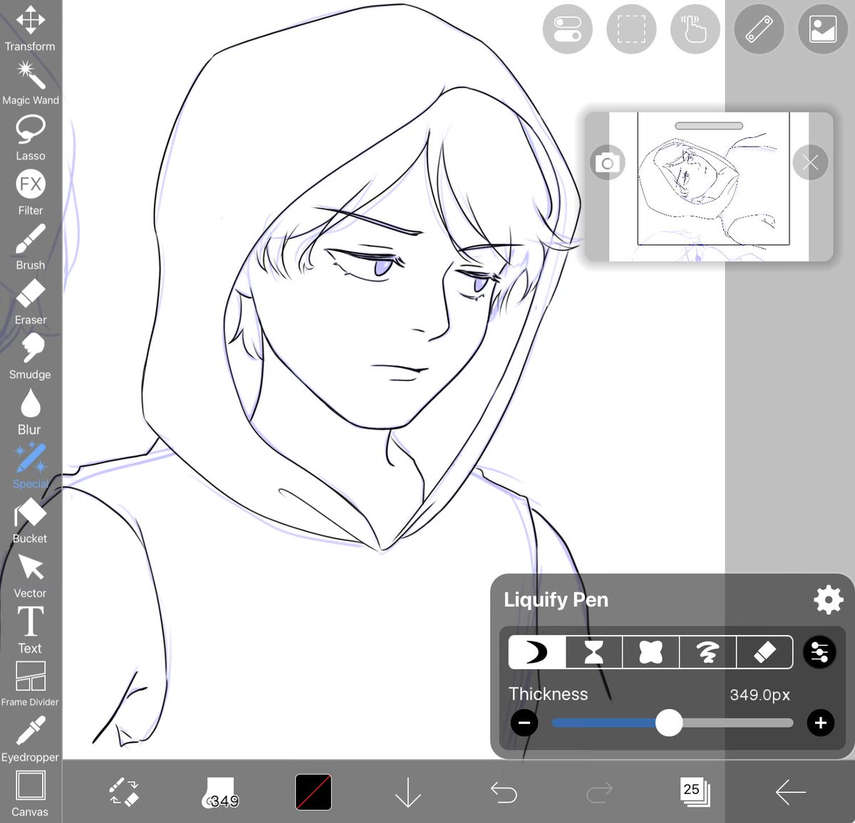This screenshot has height=823, width=855.
Task: Select the crescent push liquify mode
Action: coord(537,652)
